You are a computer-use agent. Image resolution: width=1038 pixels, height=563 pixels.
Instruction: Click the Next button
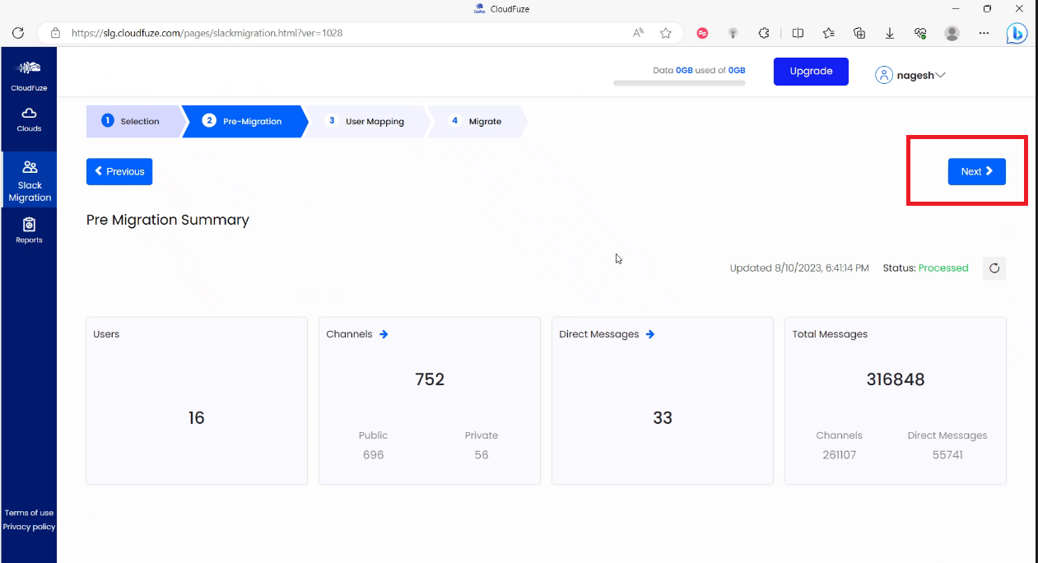point(976,171)
